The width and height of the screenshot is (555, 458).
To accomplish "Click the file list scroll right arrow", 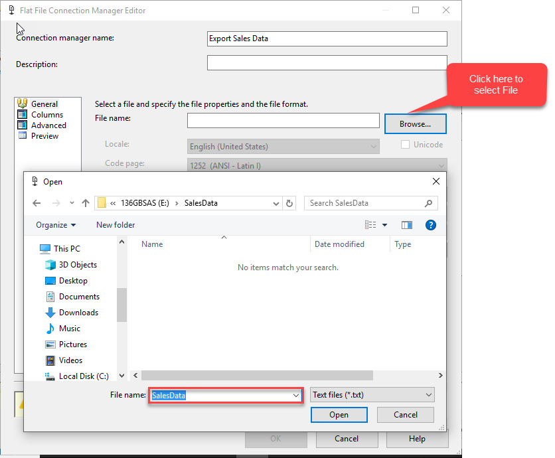I will (440, 375).
